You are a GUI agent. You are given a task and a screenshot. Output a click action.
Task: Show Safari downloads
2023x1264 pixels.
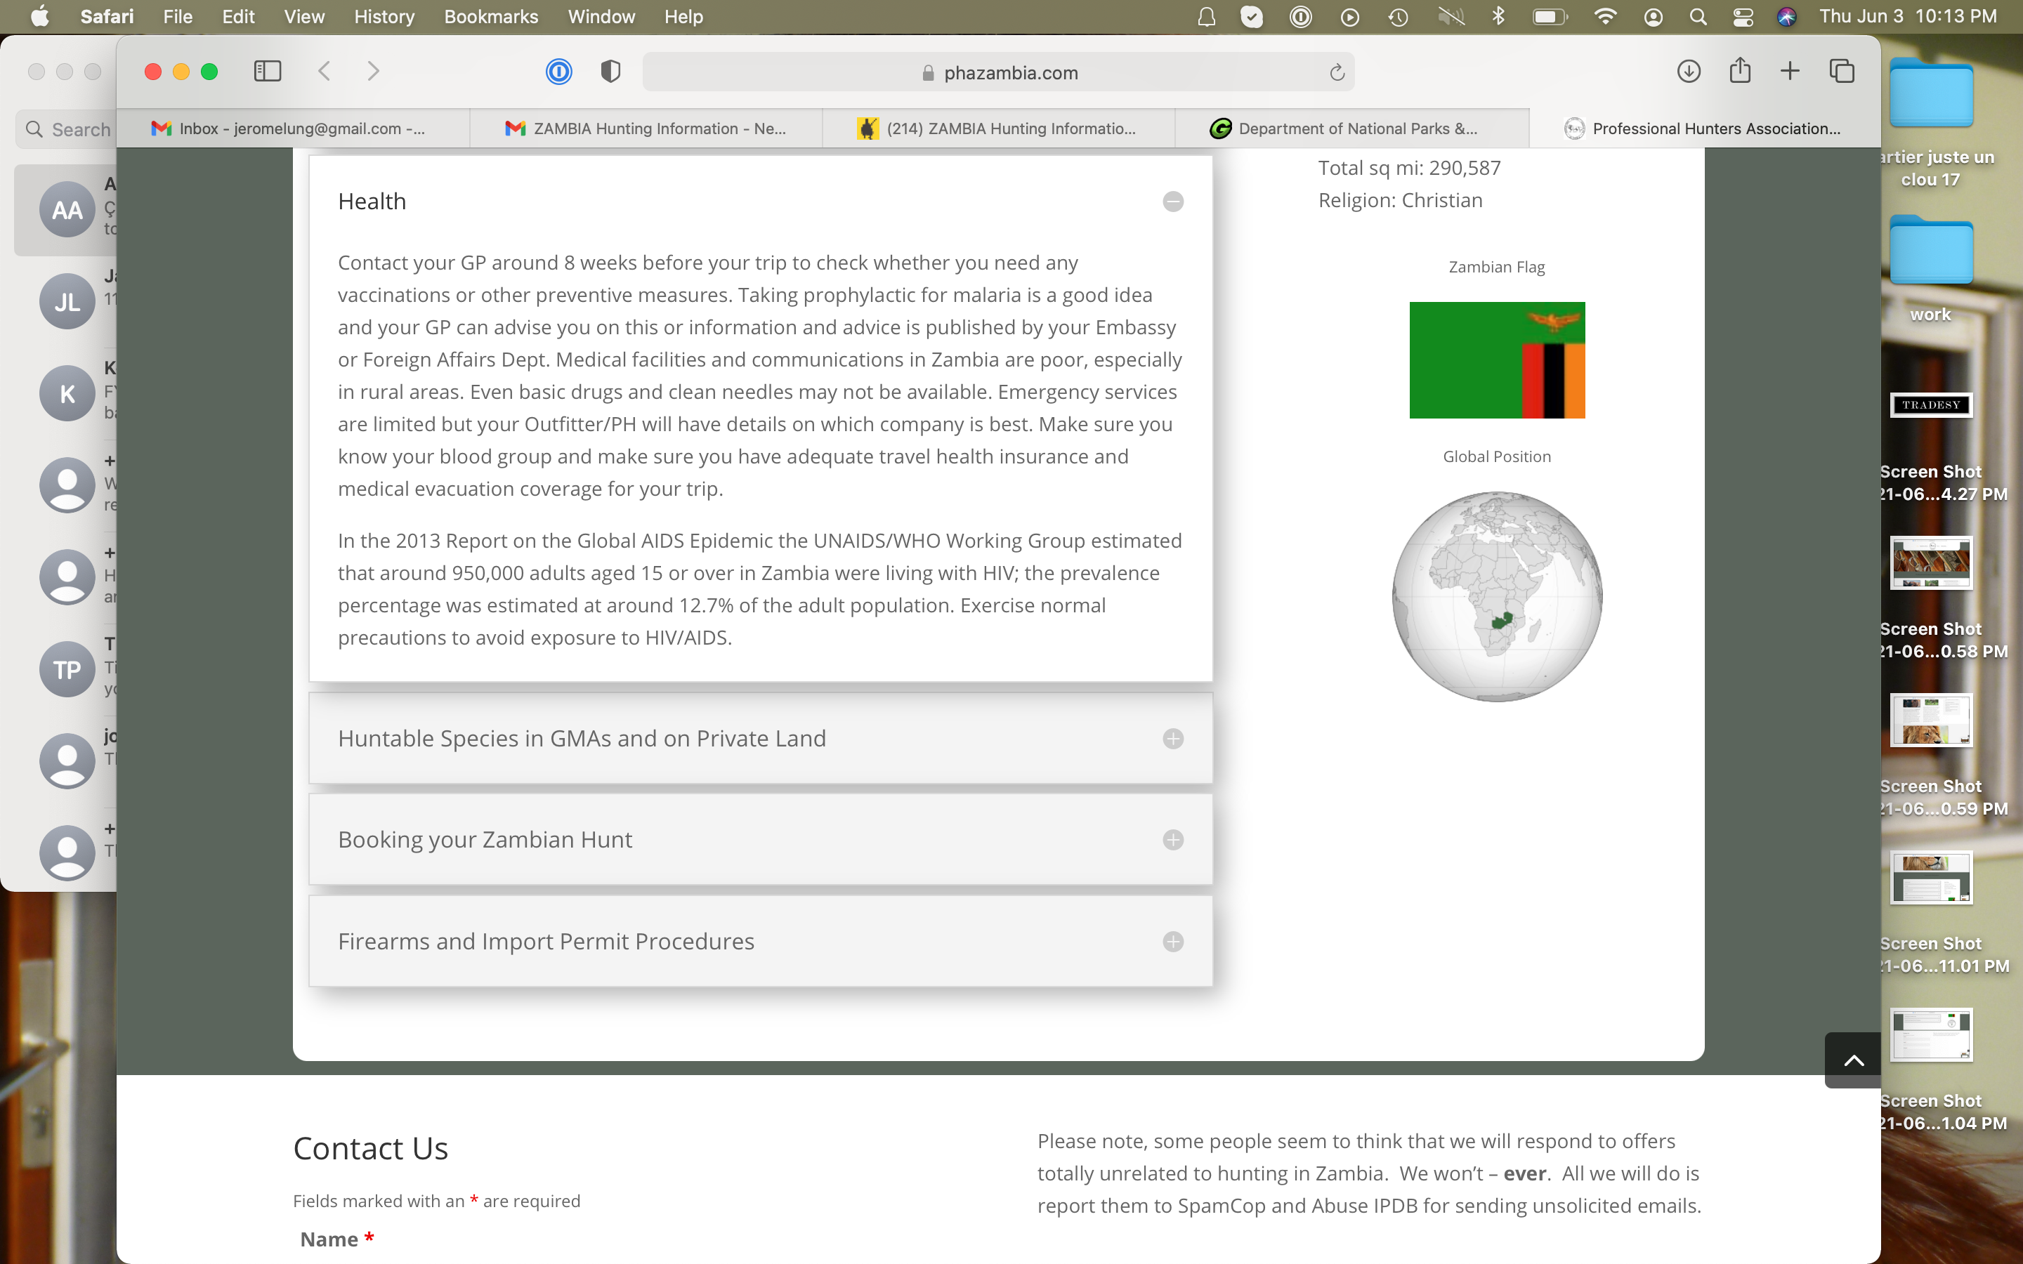click(x=1689, y=72)
